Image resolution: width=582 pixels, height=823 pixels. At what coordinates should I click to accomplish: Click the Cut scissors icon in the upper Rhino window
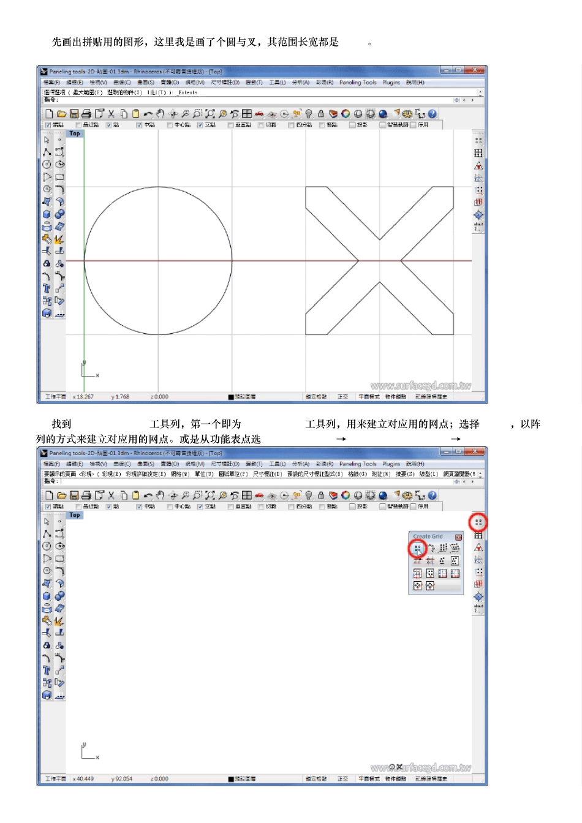(111, 114)
